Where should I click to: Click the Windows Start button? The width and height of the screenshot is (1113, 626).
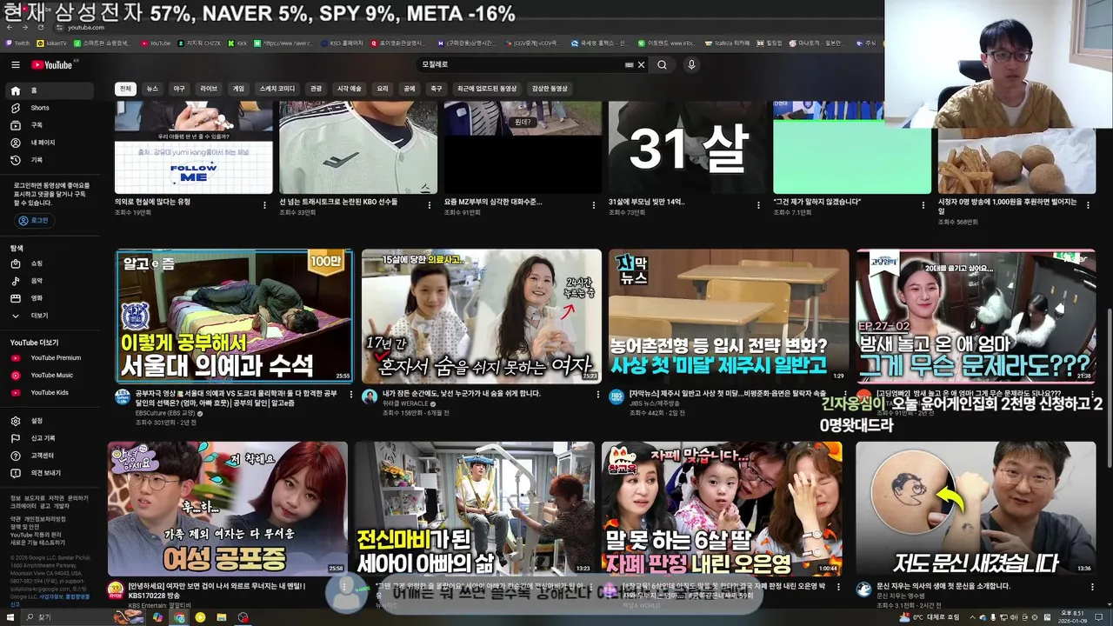(x=9, y=617)
